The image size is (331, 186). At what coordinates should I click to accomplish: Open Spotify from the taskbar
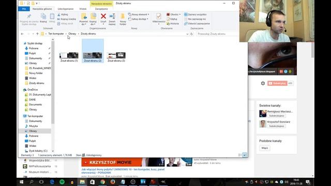62,182
